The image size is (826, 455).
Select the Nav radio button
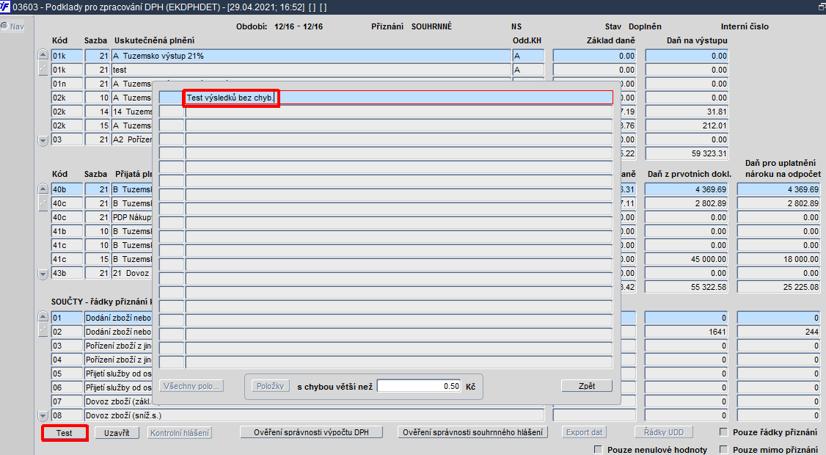4,26
